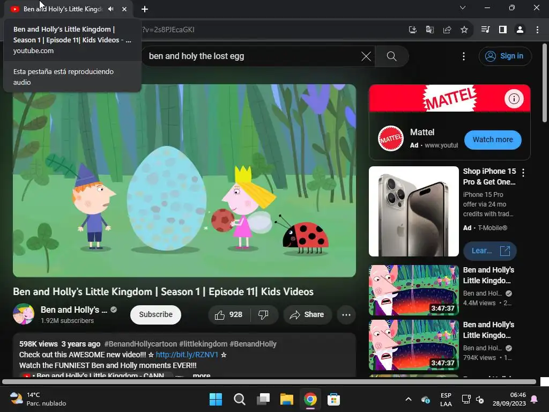Open YouTube settings three-dot menu
The image size is (549, 412).
click(464, 56)
